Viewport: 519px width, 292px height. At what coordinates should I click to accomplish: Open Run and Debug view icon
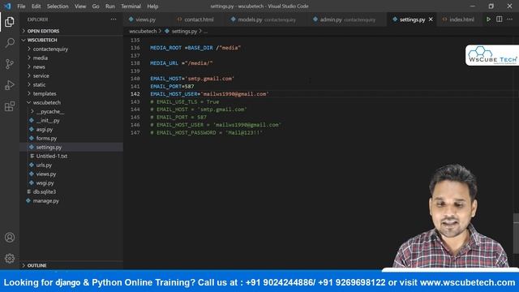[x=10, y=85]
